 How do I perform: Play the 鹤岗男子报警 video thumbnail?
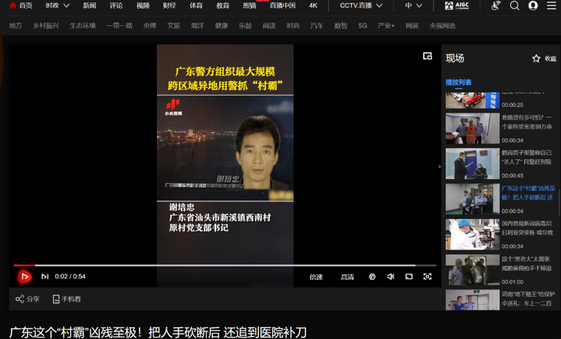[x=472, y=164]
